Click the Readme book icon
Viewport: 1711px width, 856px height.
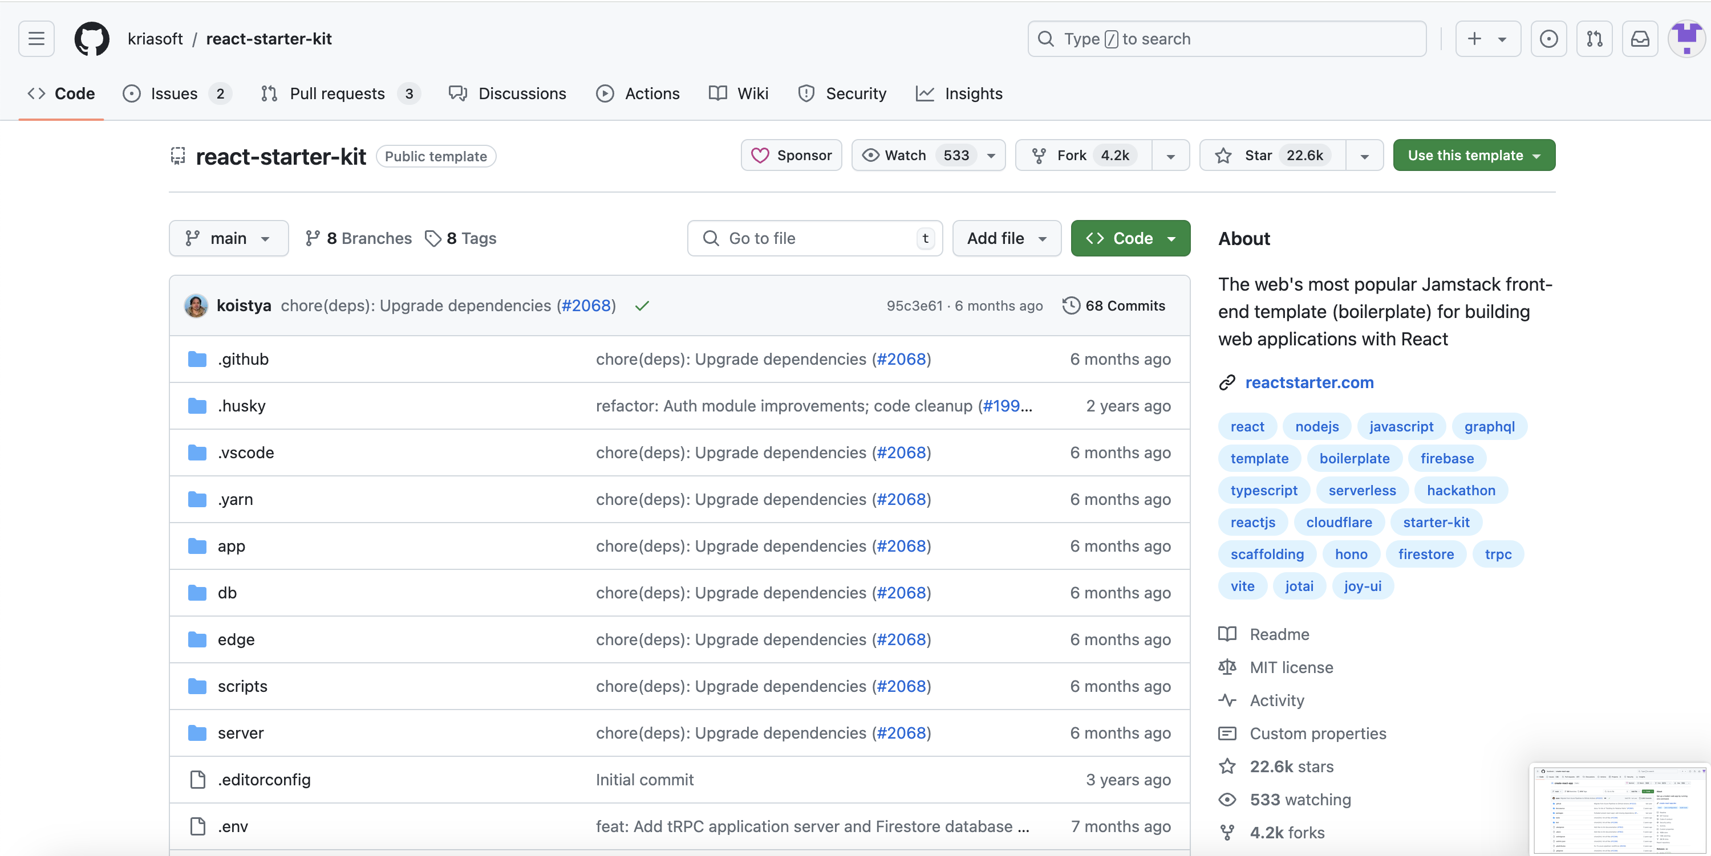pos(1227,634)
